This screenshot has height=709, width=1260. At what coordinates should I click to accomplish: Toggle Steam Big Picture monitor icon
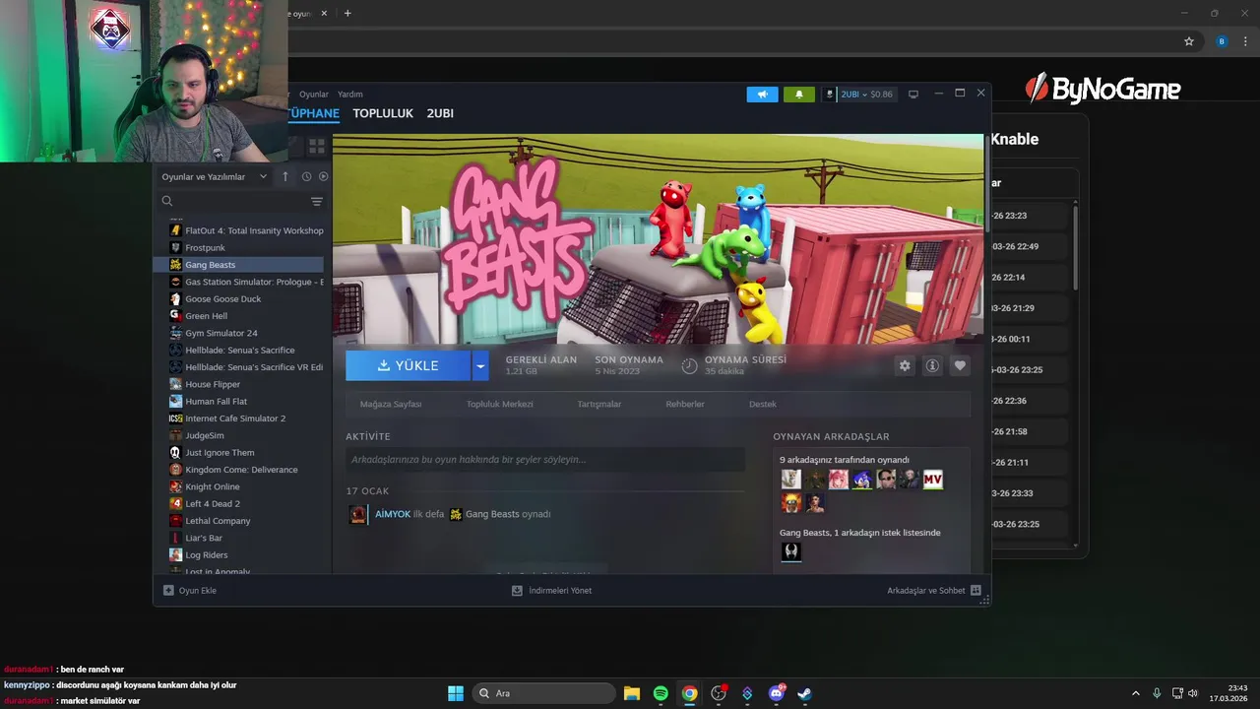[913, 95]
